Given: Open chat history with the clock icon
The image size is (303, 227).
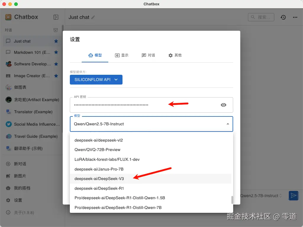Looking at the screenshot, I should (x=283, y=17).
